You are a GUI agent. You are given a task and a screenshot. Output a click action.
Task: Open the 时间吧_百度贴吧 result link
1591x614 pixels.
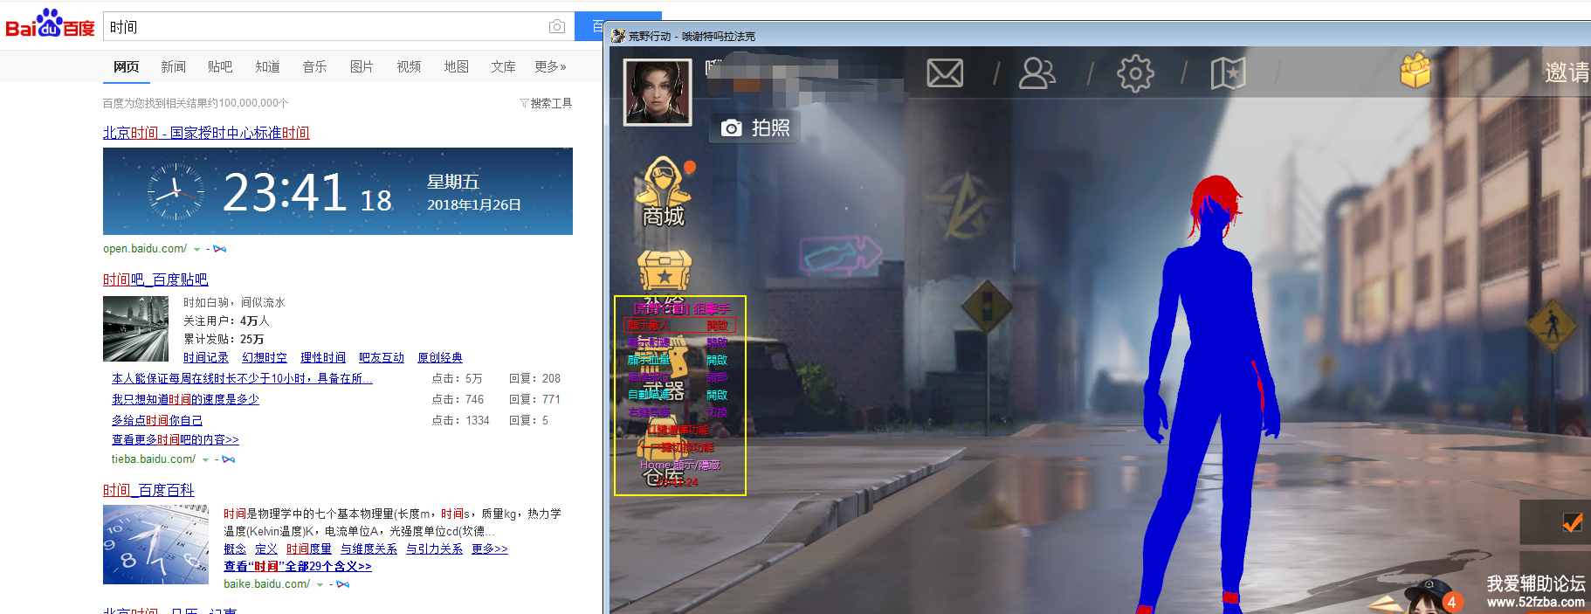(155, 279)
